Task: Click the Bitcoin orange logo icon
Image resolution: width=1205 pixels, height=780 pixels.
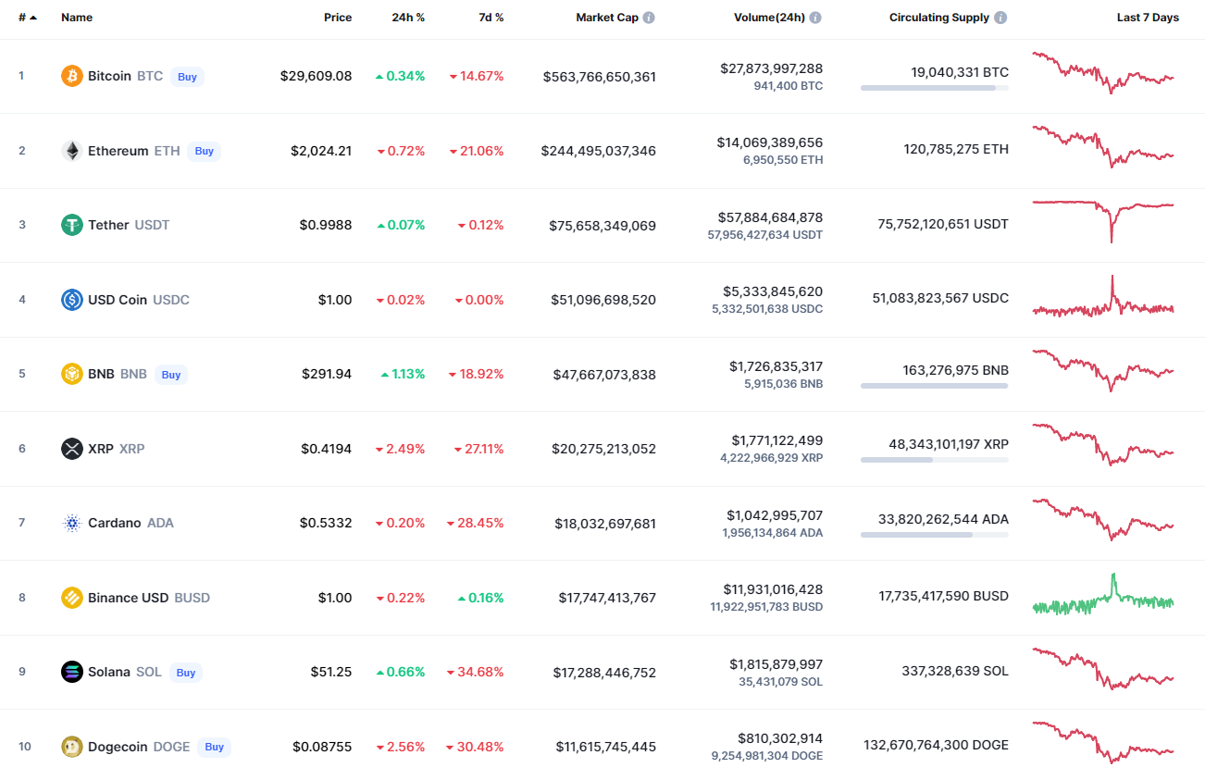Action: [72, 76]
